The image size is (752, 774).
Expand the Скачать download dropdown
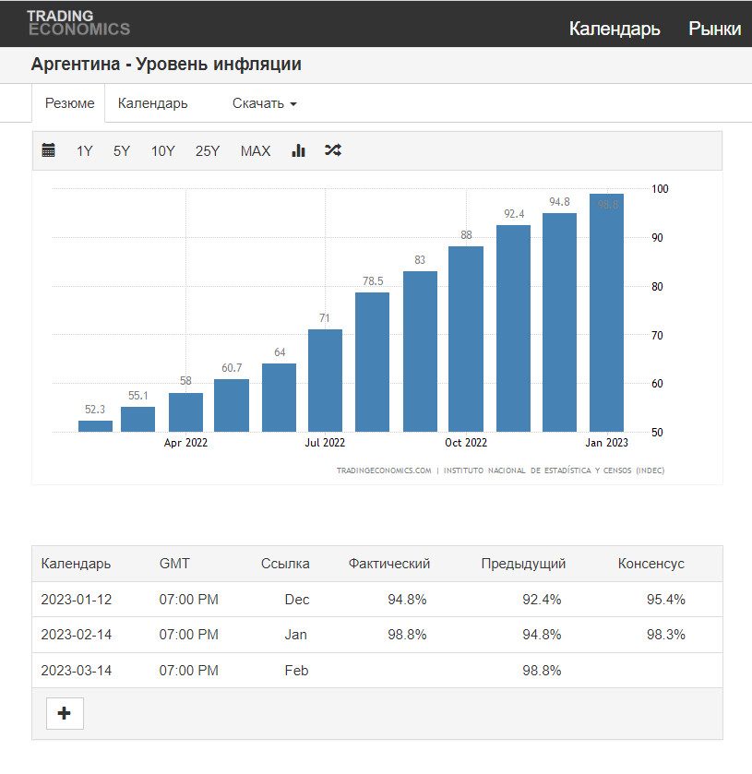(264, 103)
